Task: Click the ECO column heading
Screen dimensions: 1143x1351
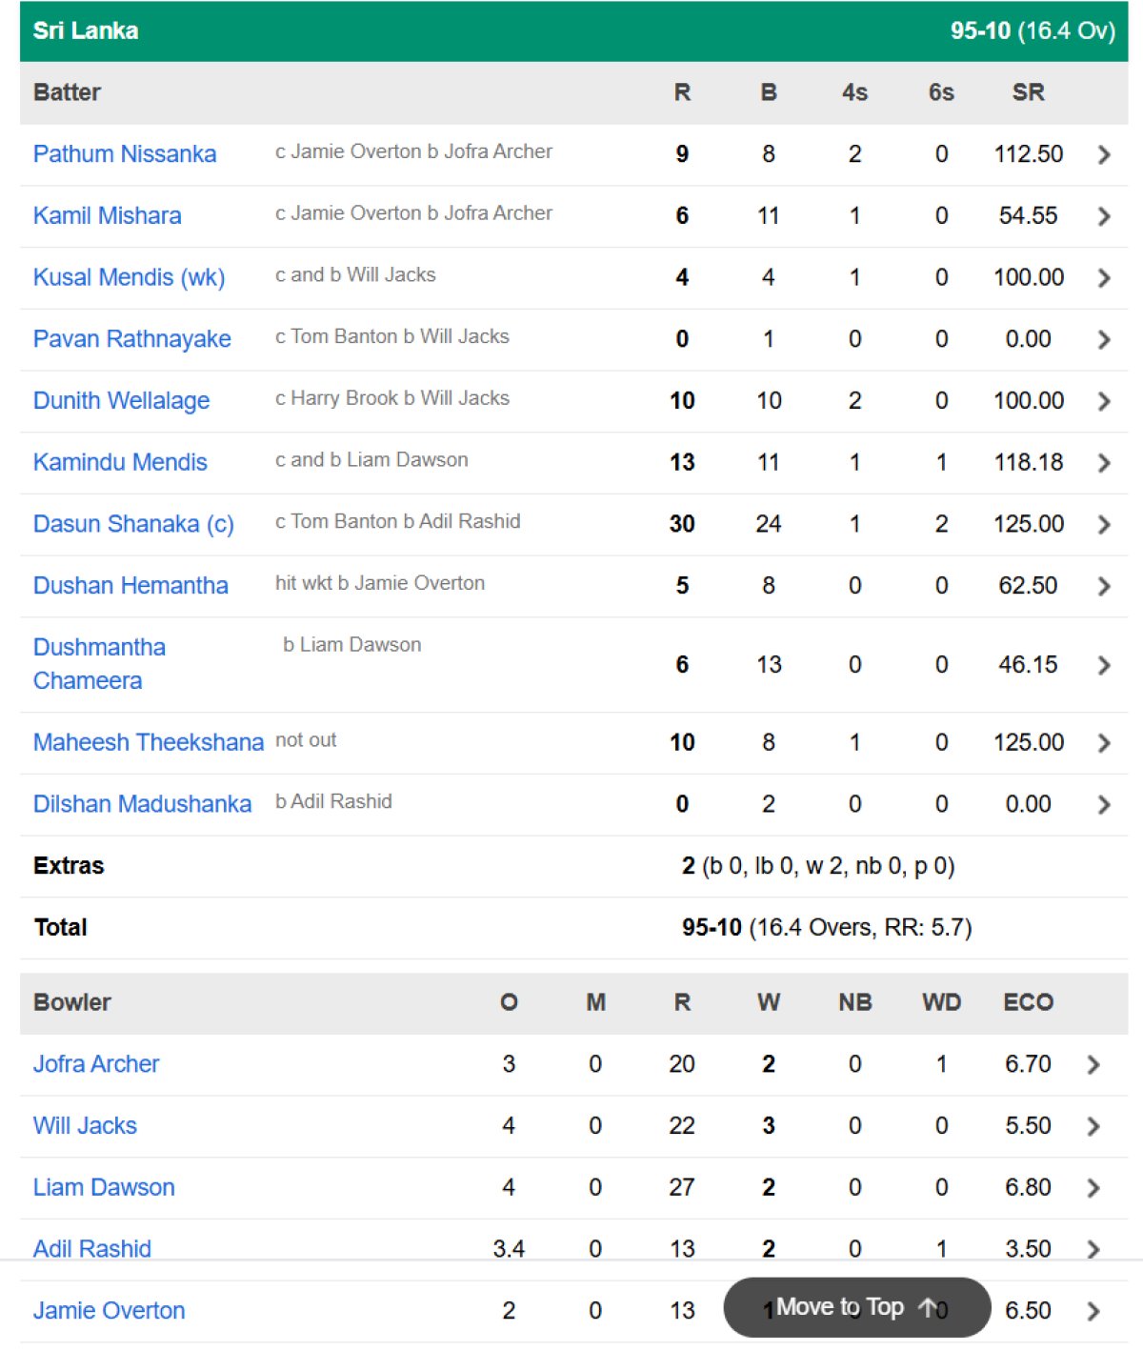Action: pyautogui.click(x=1029, y=1002)
